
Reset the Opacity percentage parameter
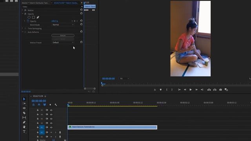81,21
